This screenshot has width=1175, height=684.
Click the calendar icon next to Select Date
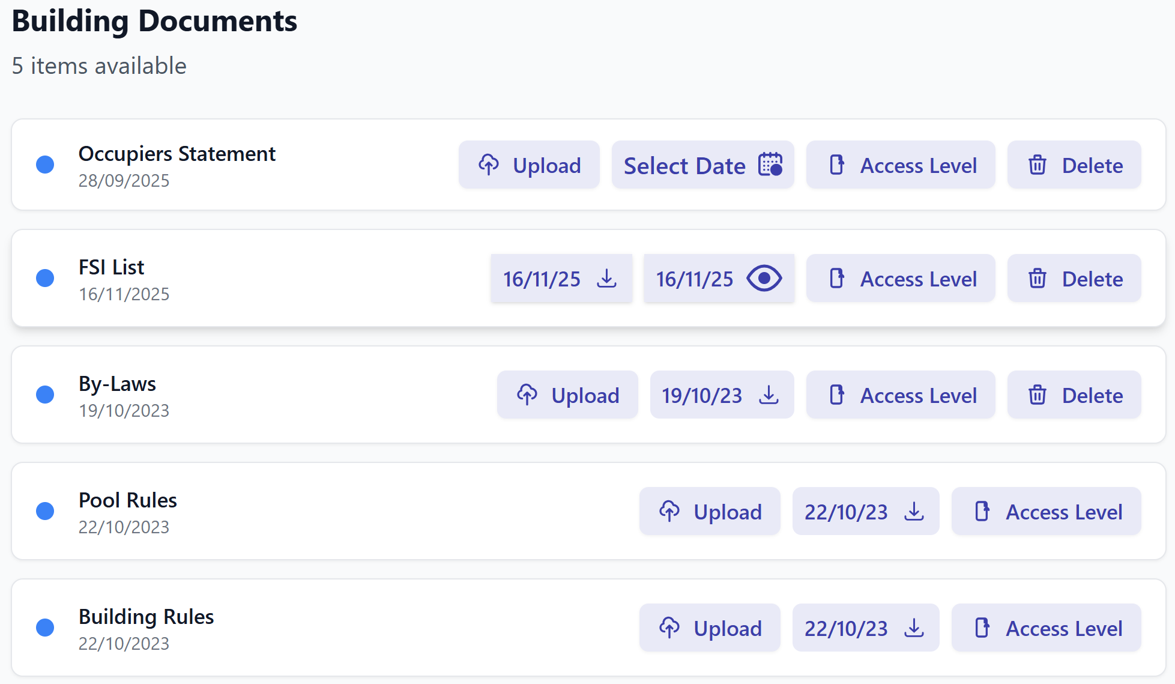(770, 165)
